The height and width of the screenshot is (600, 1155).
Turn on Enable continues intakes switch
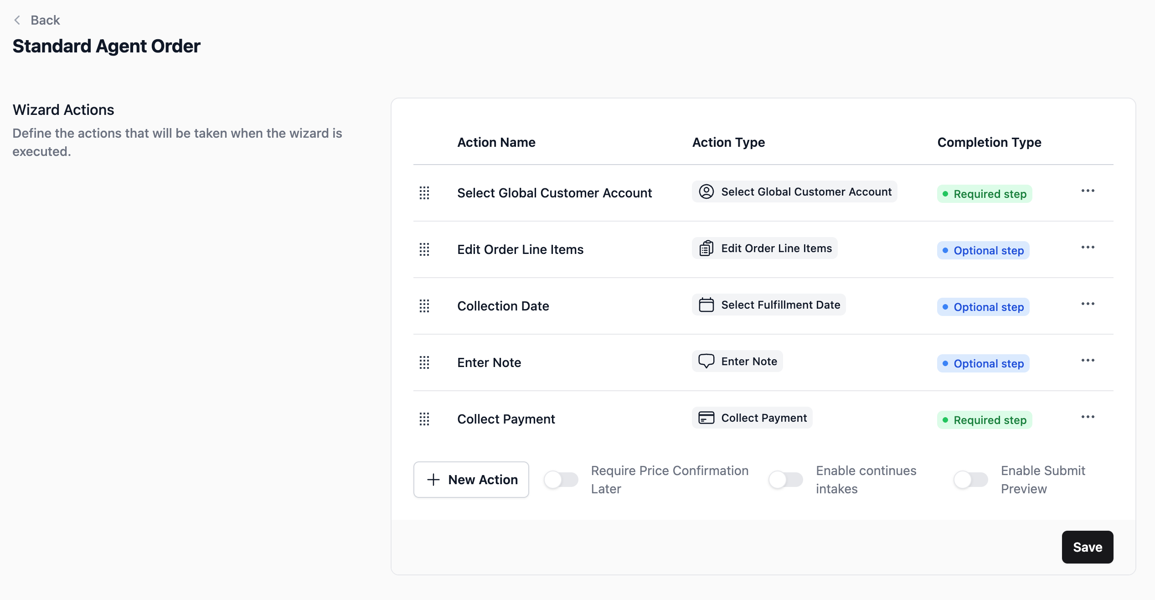click(x=786, y=480)
